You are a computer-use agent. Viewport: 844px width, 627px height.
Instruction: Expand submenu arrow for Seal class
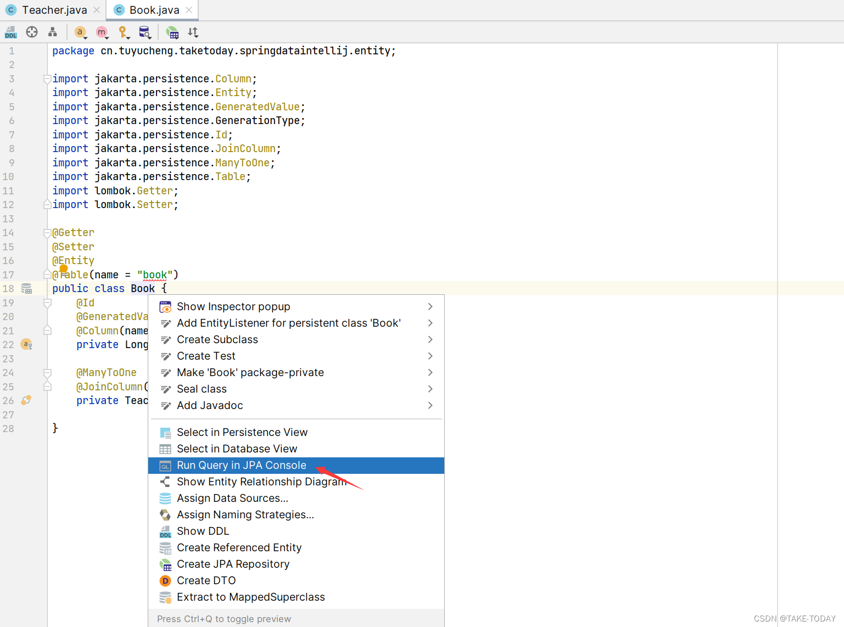point(431,389)
